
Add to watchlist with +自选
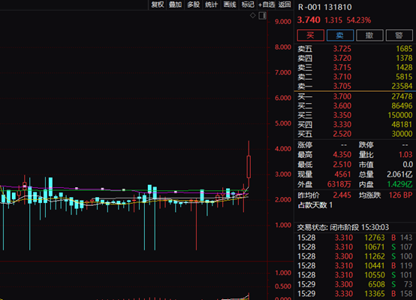[267, 5]
